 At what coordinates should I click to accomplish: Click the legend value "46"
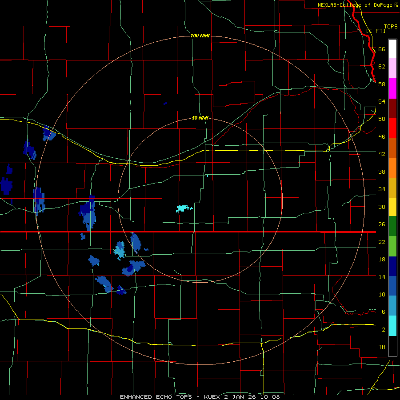tap(382, 137)
